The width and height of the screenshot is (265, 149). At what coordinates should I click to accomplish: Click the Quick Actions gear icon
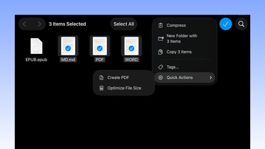coord(161,78)
